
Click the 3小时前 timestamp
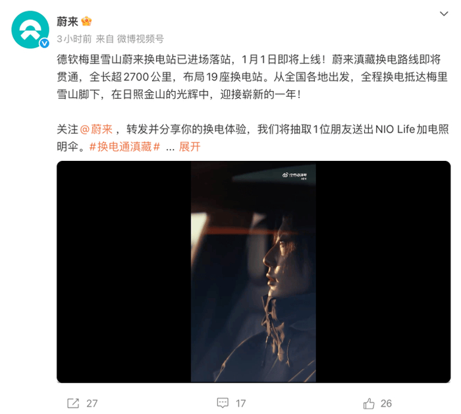coord(74,39)
